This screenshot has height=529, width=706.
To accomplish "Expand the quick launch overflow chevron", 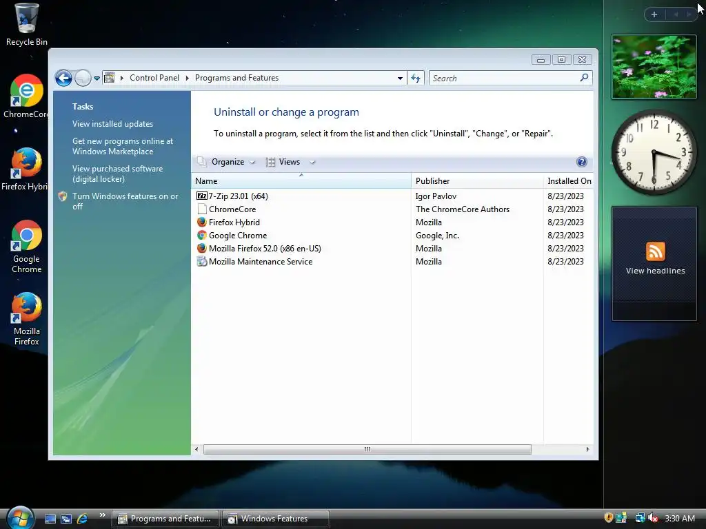I will tap(102, 515).
